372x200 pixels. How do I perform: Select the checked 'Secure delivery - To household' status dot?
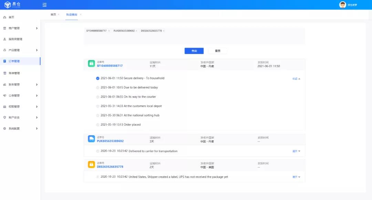click(98, 78)
